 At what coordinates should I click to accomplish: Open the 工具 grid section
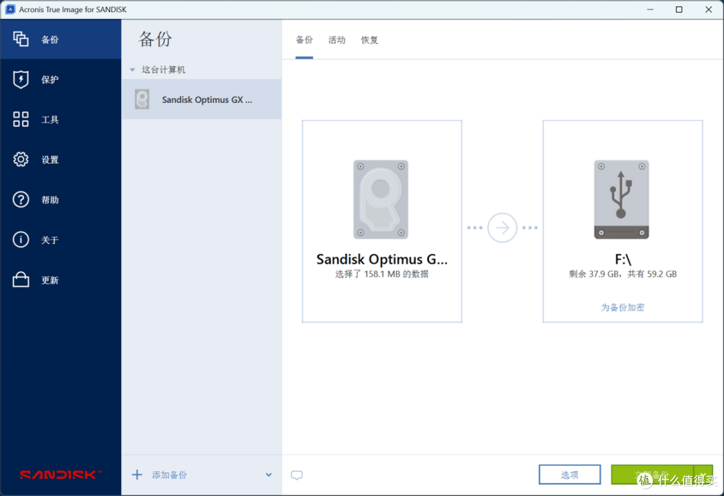pos(60,119)
